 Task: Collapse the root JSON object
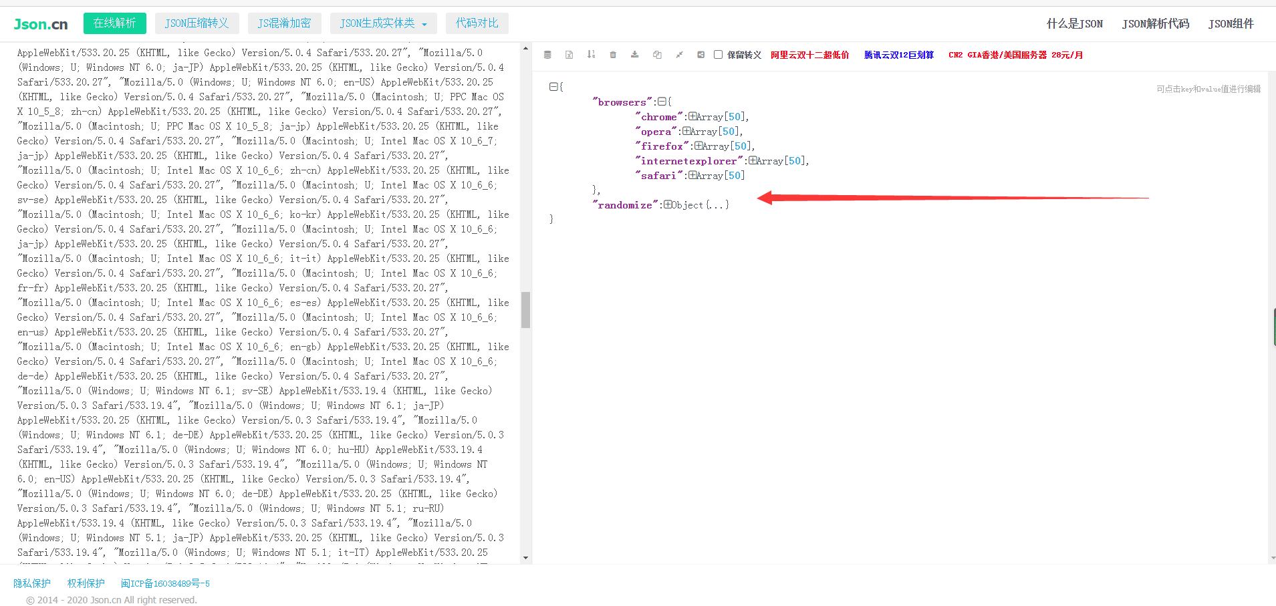553,87
